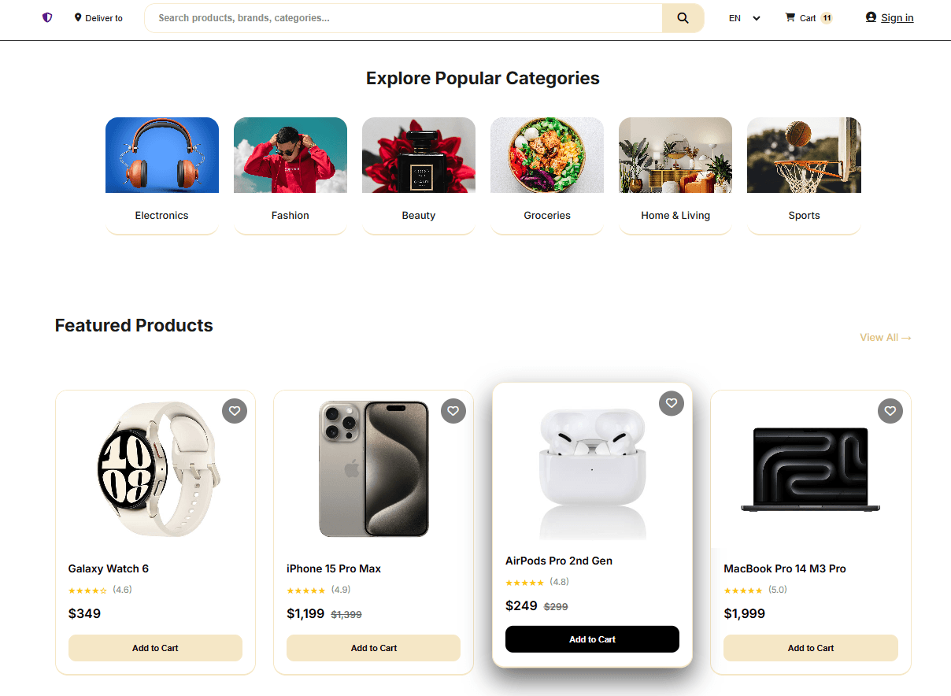Image resolution: width=951 pixels, height=696 pixels.
Task: Click the purple shield site logo
Action: 47,17
